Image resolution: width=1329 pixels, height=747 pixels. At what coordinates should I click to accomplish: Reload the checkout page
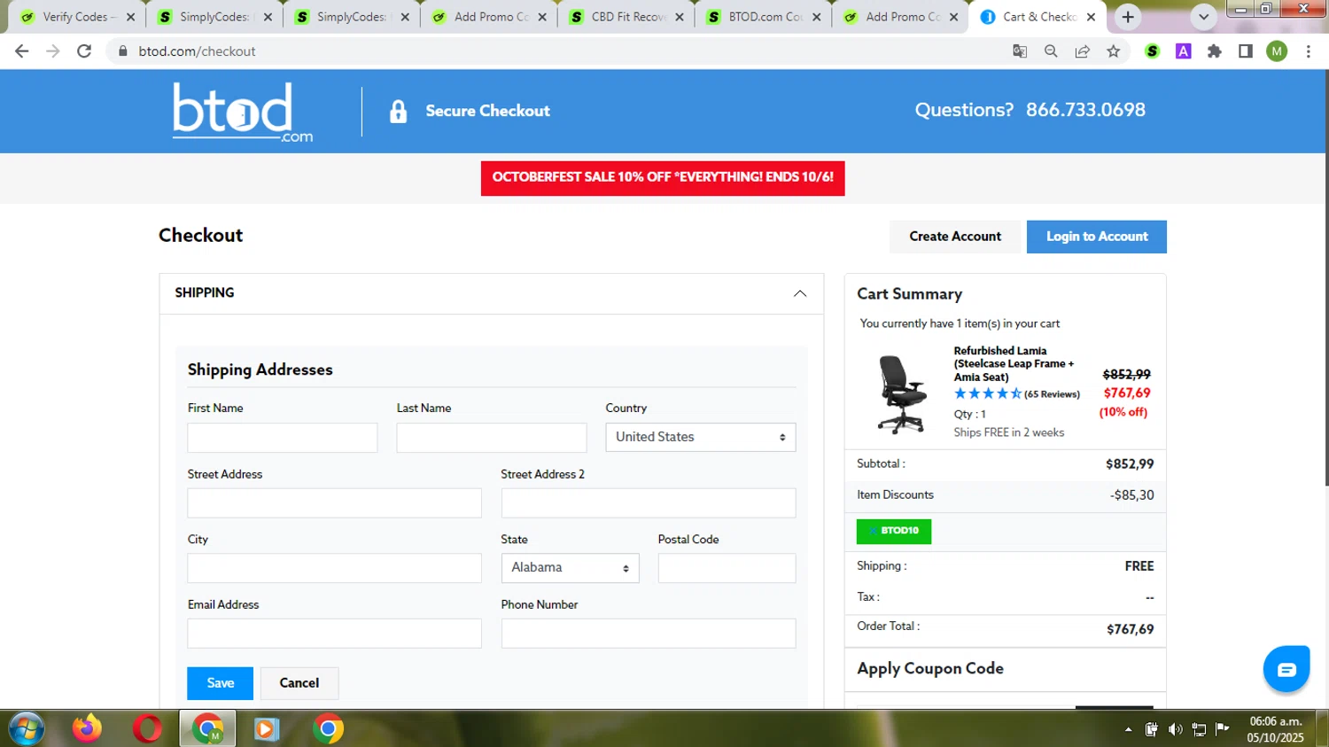pos(84,51)
